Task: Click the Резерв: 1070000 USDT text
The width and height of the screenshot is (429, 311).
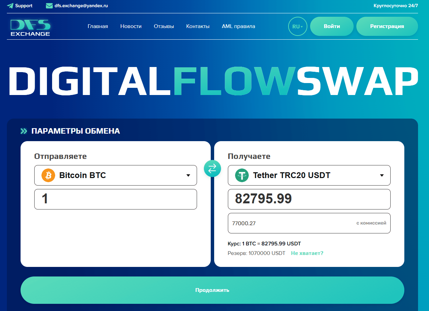Action: 256,253
